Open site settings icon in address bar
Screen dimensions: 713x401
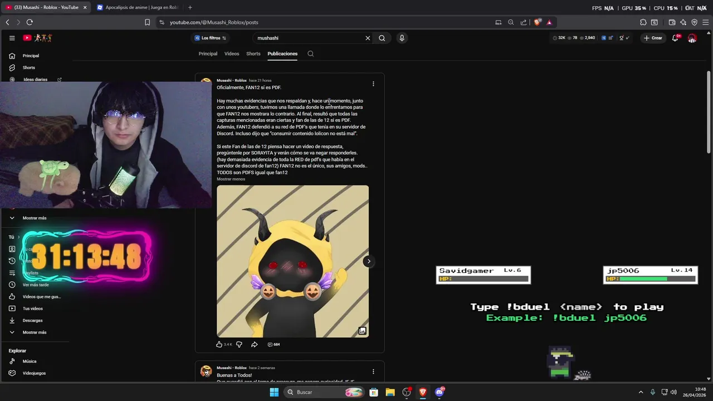coord(162,22)
